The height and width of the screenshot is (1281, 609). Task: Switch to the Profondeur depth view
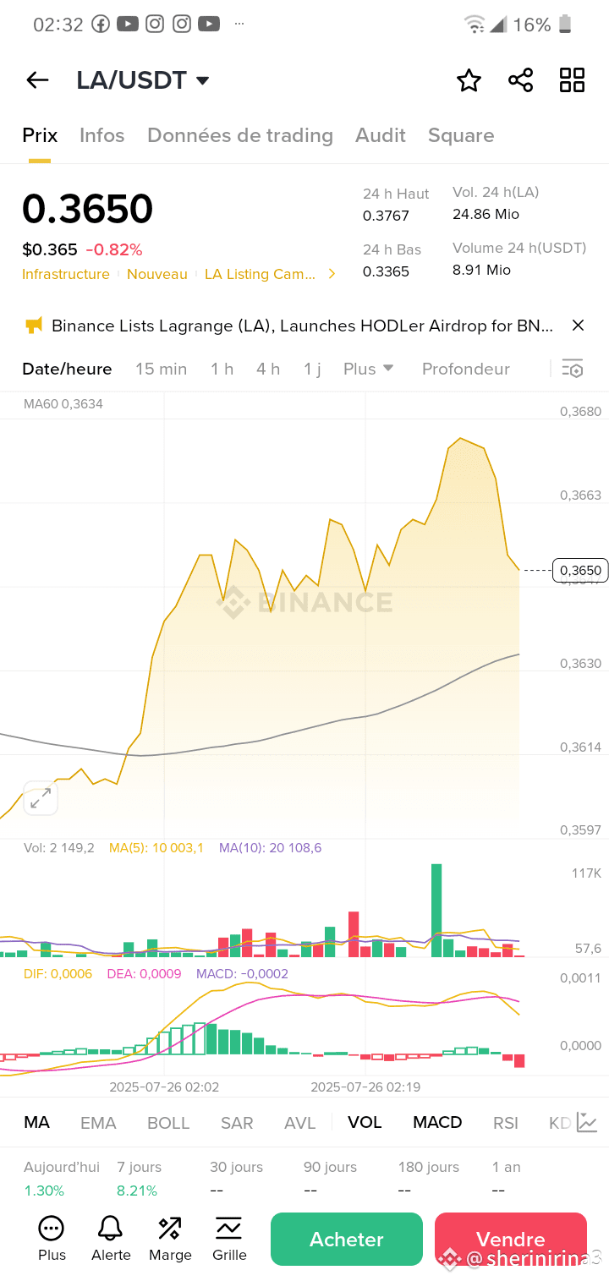click(x=466, y=369)
